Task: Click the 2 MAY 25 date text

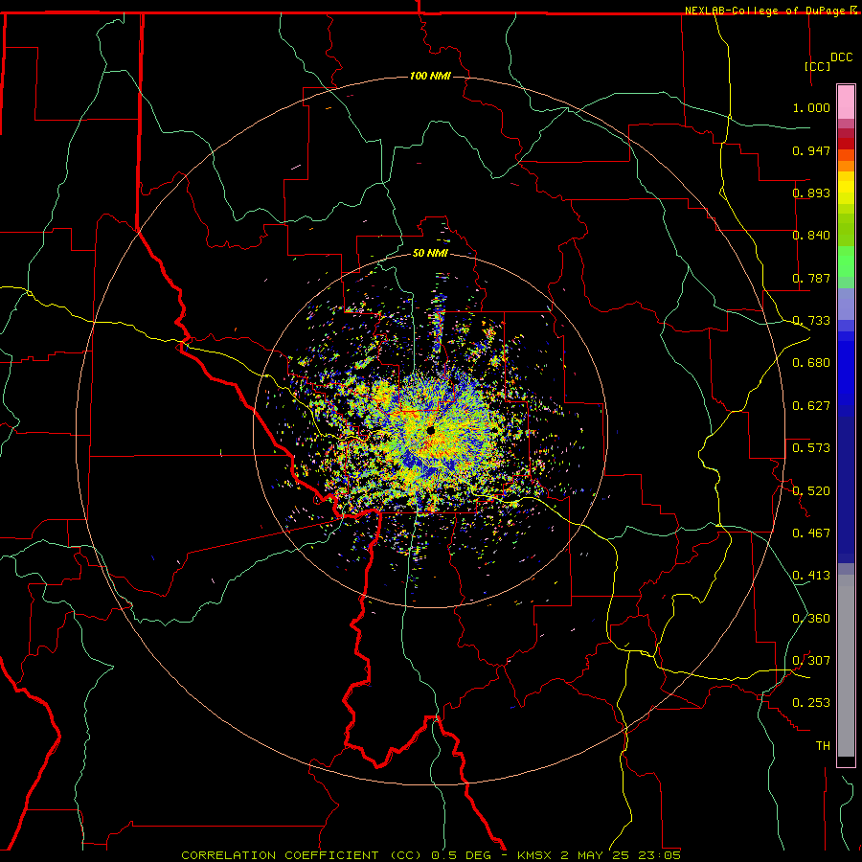Action: tap(594, 855)
